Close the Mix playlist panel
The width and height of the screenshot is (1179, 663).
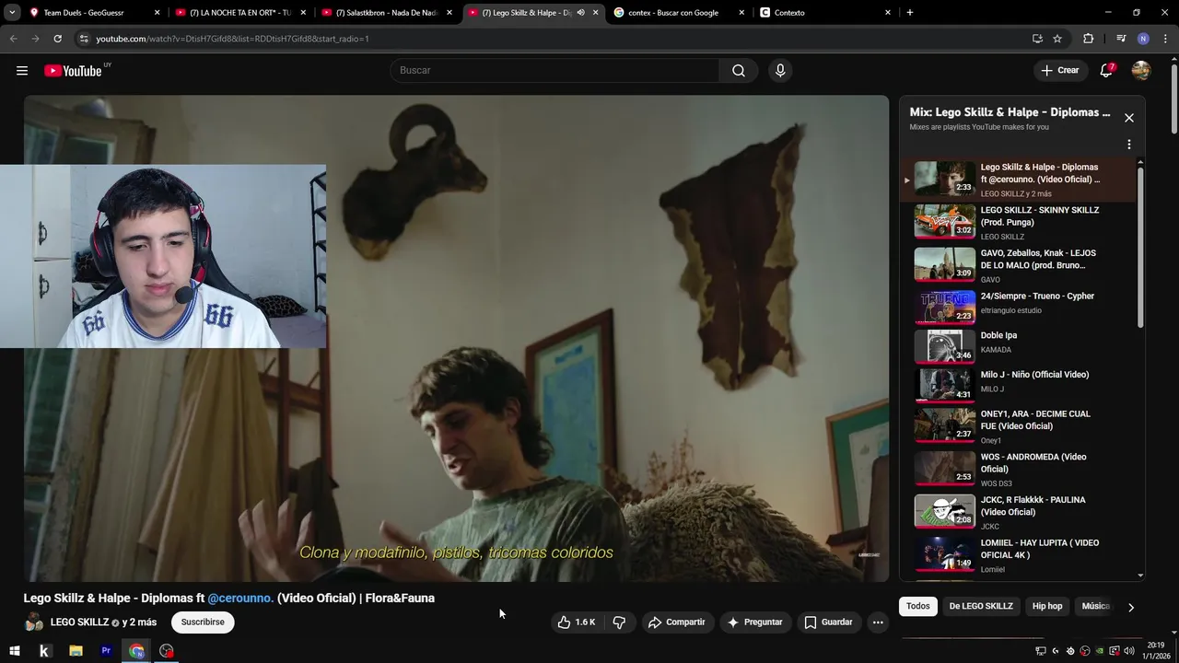coord(1128,118)
